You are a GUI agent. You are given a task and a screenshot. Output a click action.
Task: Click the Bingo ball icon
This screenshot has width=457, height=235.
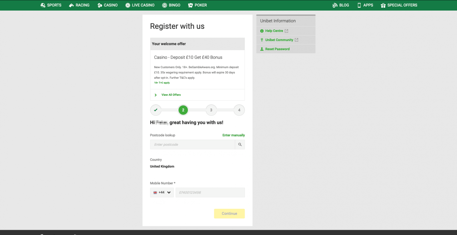pos(165,5)
